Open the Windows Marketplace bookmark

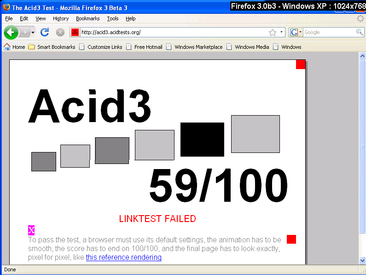[194, 47]
